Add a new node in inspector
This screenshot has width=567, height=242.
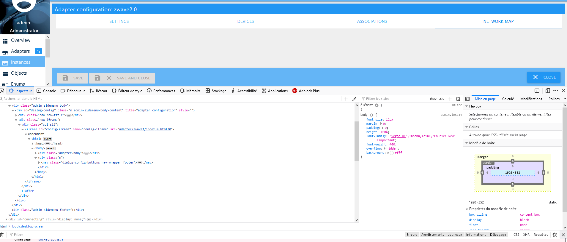point(346,99)
